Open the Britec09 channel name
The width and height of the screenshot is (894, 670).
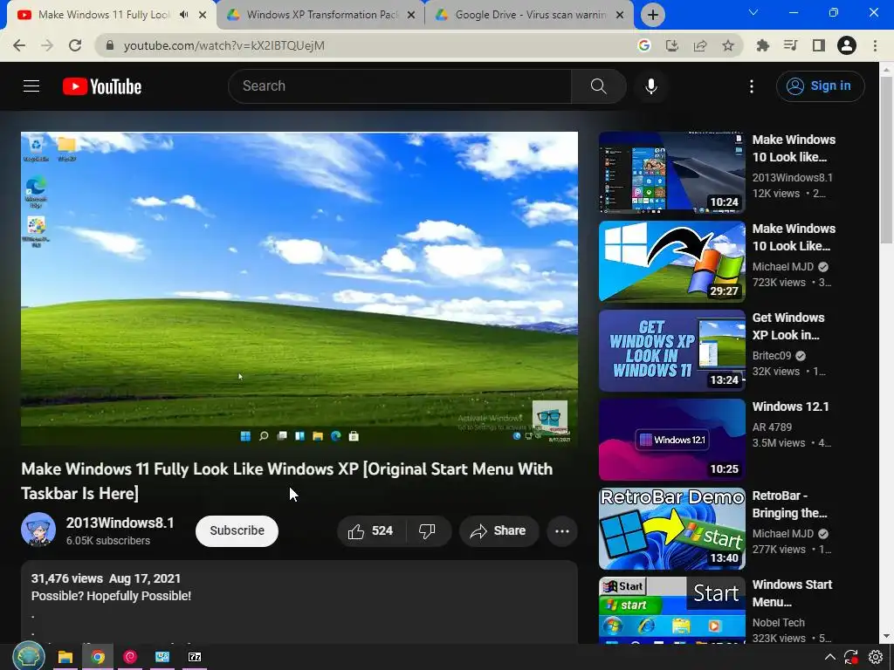click(772, 356)
